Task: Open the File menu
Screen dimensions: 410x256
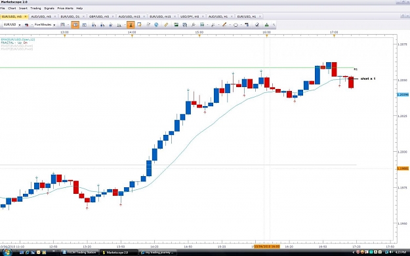Action: point(3,9)
